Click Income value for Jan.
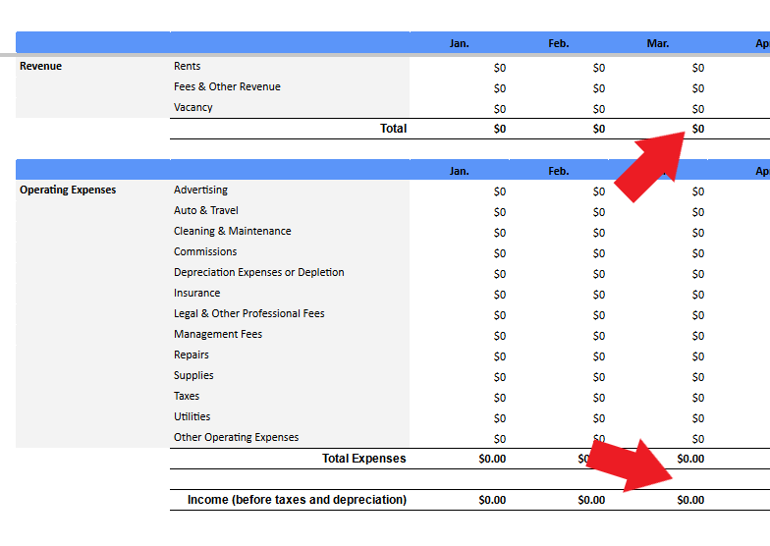Viewport: 770px width, 546px height. [492, 501]
